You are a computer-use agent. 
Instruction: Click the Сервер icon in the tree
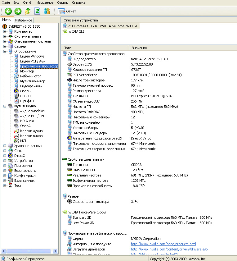11,46
